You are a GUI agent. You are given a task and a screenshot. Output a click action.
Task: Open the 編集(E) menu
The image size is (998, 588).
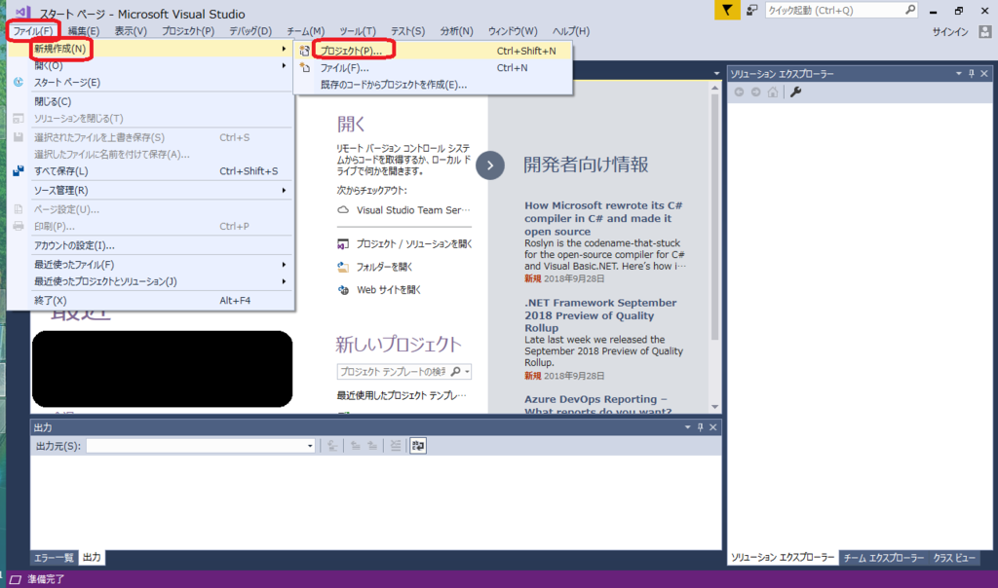[x=84, y=31]
